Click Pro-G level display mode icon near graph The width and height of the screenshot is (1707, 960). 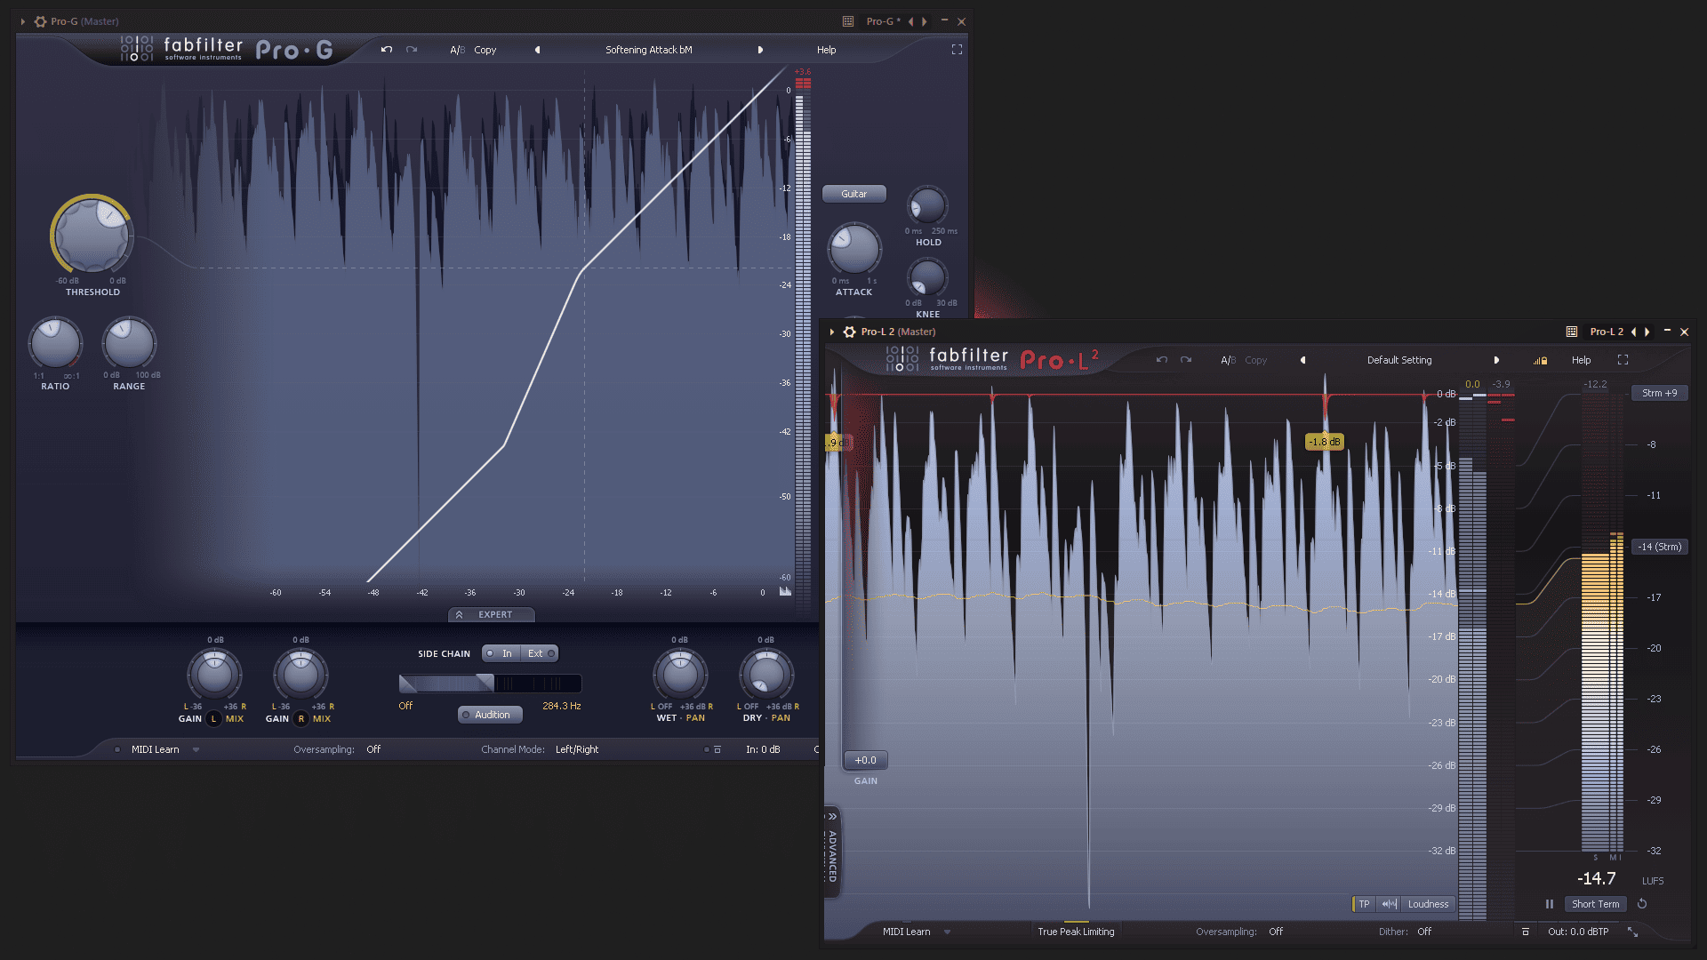pyautogui.click(x=785, y=591)
